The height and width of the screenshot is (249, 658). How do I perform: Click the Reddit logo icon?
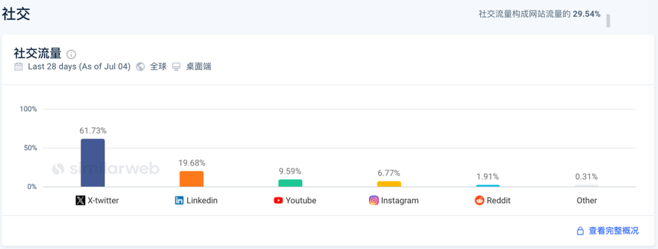pyautogui.click(x=479, y=200)
